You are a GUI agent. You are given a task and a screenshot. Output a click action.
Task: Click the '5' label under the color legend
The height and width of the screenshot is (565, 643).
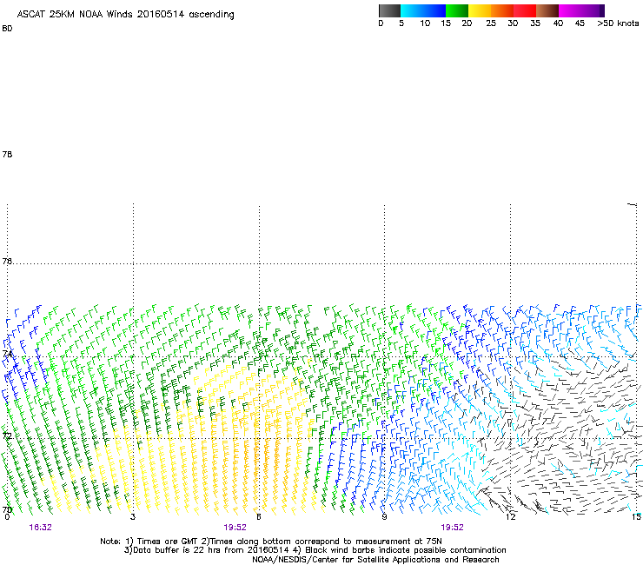[x=401, y=23]
